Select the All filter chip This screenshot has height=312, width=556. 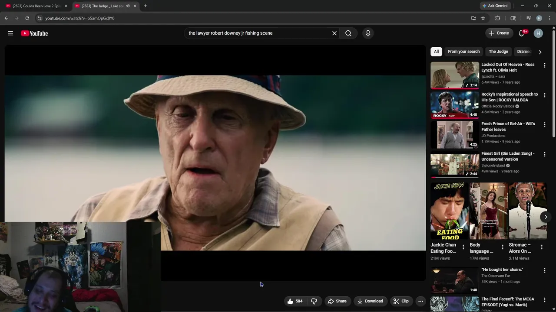436,52
